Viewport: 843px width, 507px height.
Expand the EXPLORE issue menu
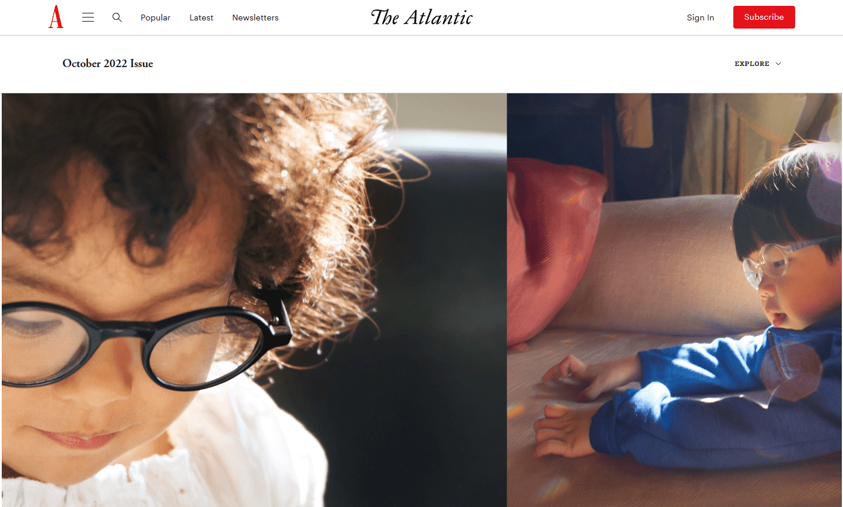(757, 64)
